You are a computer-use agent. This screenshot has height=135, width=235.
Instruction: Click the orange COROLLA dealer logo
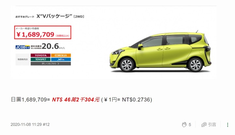coord(61,55)
